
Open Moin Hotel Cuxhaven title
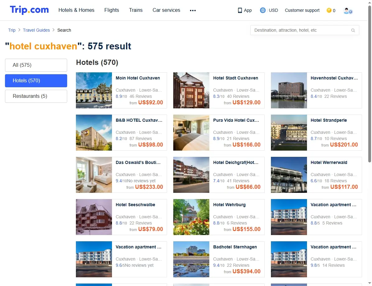[x=138, y=78]
